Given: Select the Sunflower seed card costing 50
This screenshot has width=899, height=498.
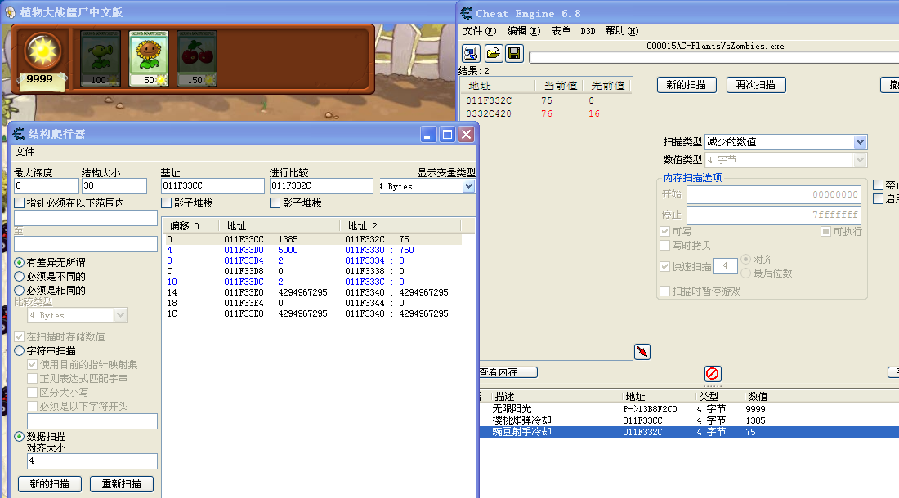Looking at the screenshot, I should pyautogui.click(x=149, y=59).
